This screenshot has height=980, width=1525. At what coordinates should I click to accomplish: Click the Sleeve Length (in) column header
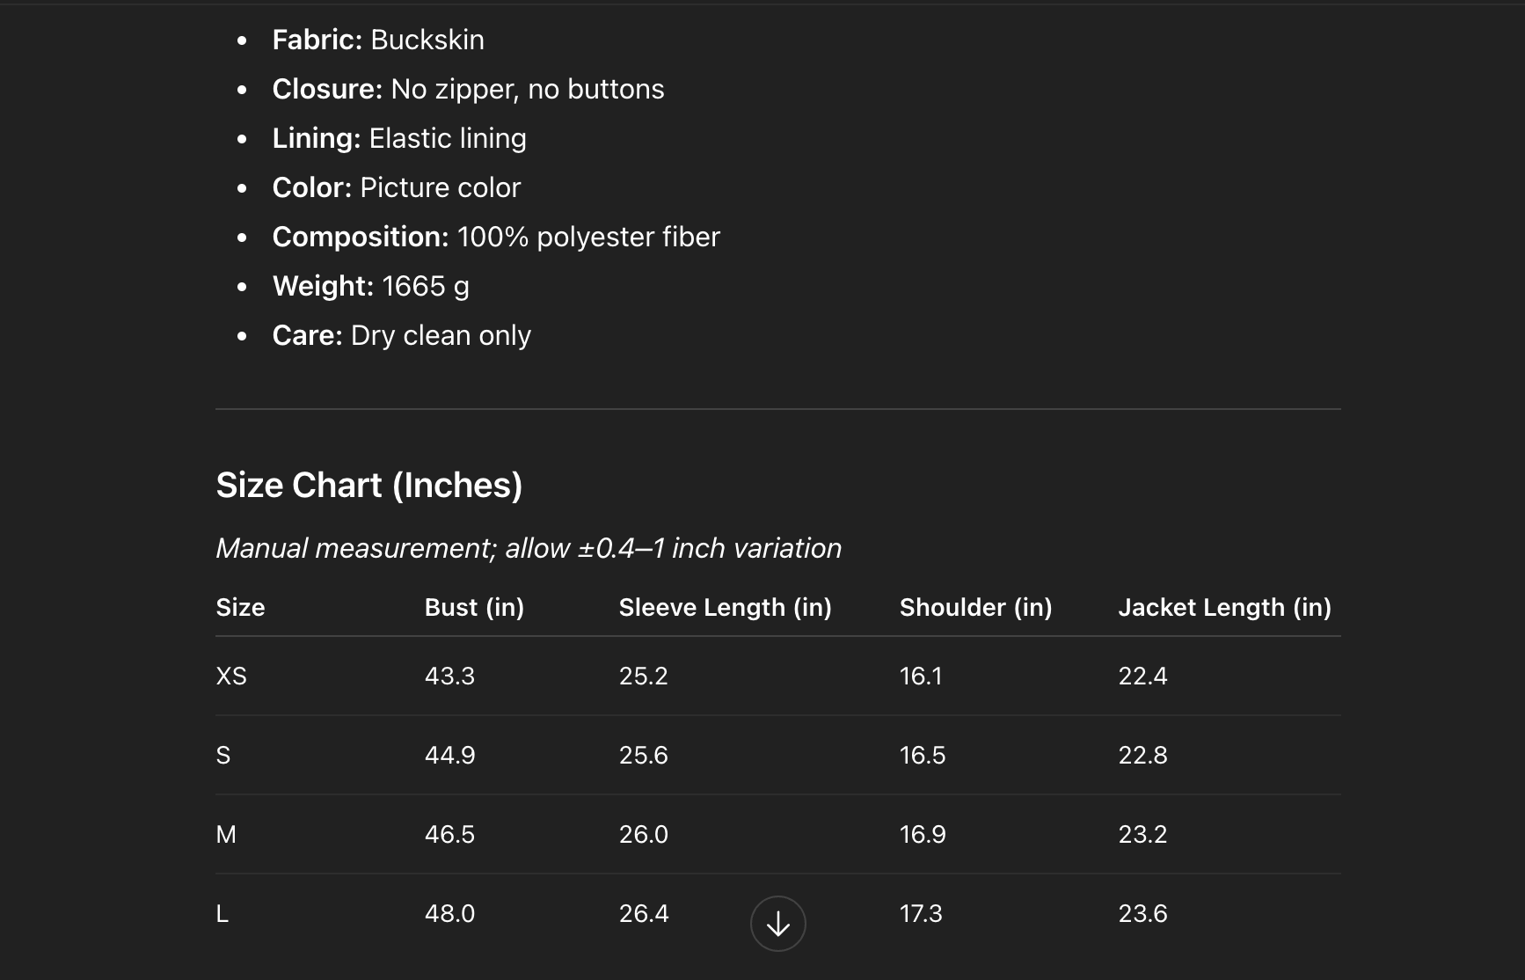[x=725, y=607]
